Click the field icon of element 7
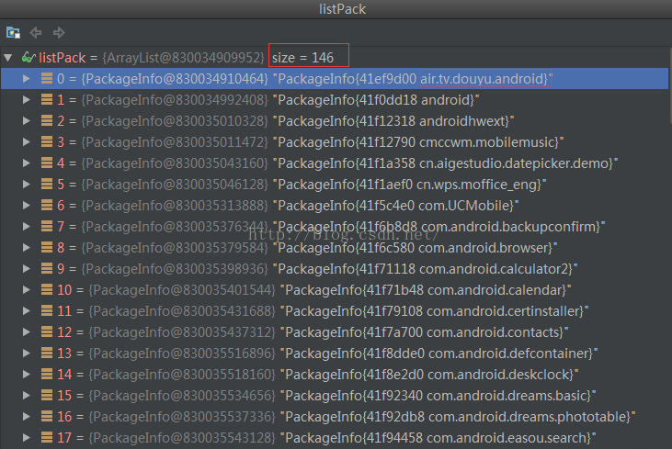Screen dimensions: 672x449 47,226
